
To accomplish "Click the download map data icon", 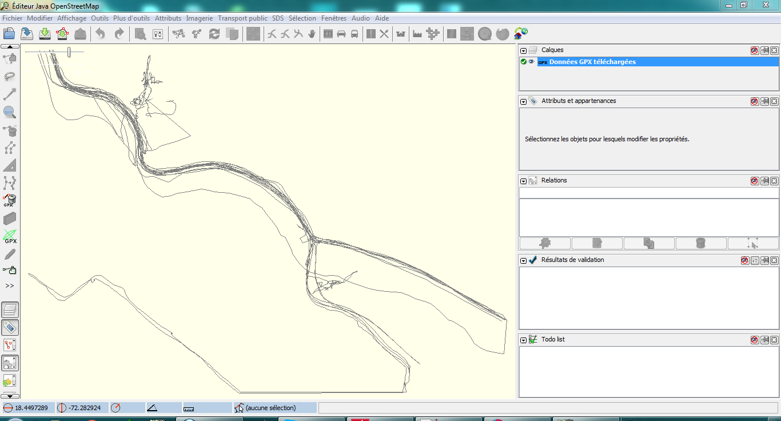I will tap(45, 34).
